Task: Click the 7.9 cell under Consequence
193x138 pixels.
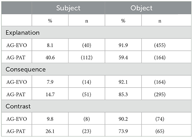Action: pyautogui.click(x=50, y=82)
